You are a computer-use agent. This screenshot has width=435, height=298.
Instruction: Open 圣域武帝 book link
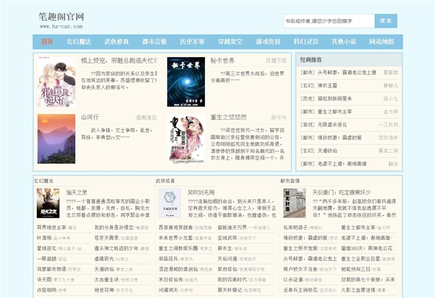(227, 238)
